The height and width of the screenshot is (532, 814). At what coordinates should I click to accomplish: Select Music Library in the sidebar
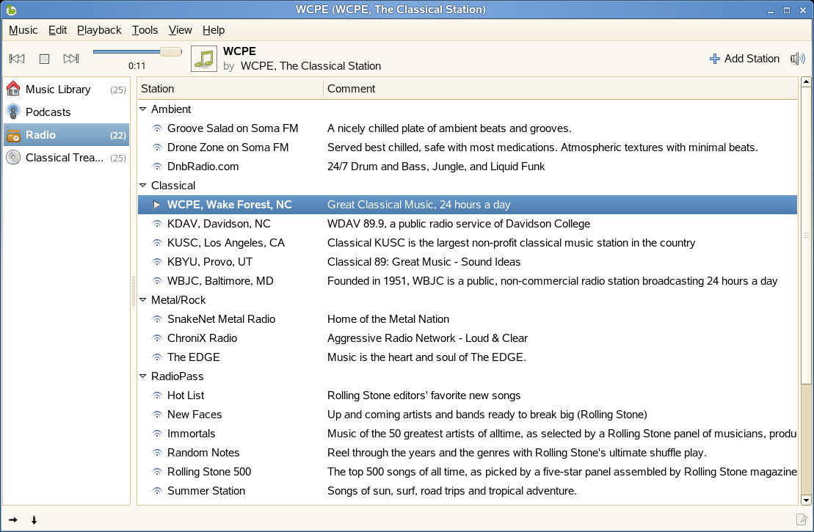67,90
